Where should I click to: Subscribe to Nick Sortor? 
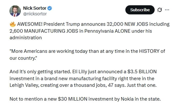(140, 10)
